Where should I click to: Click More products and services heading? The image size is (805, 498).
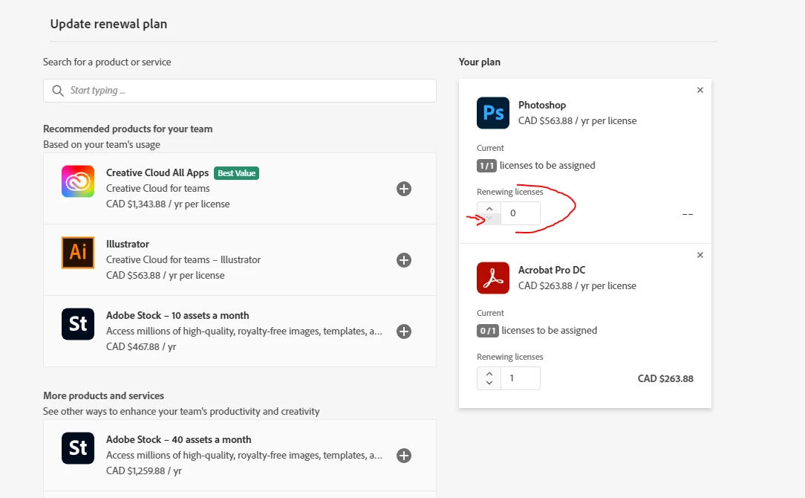coord(104,395)
